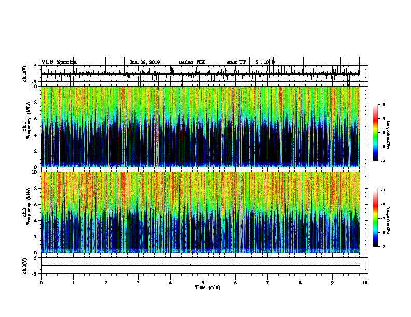411x317 pixels.
Task: Click x-axis tick label "4"
Action: 171,283
